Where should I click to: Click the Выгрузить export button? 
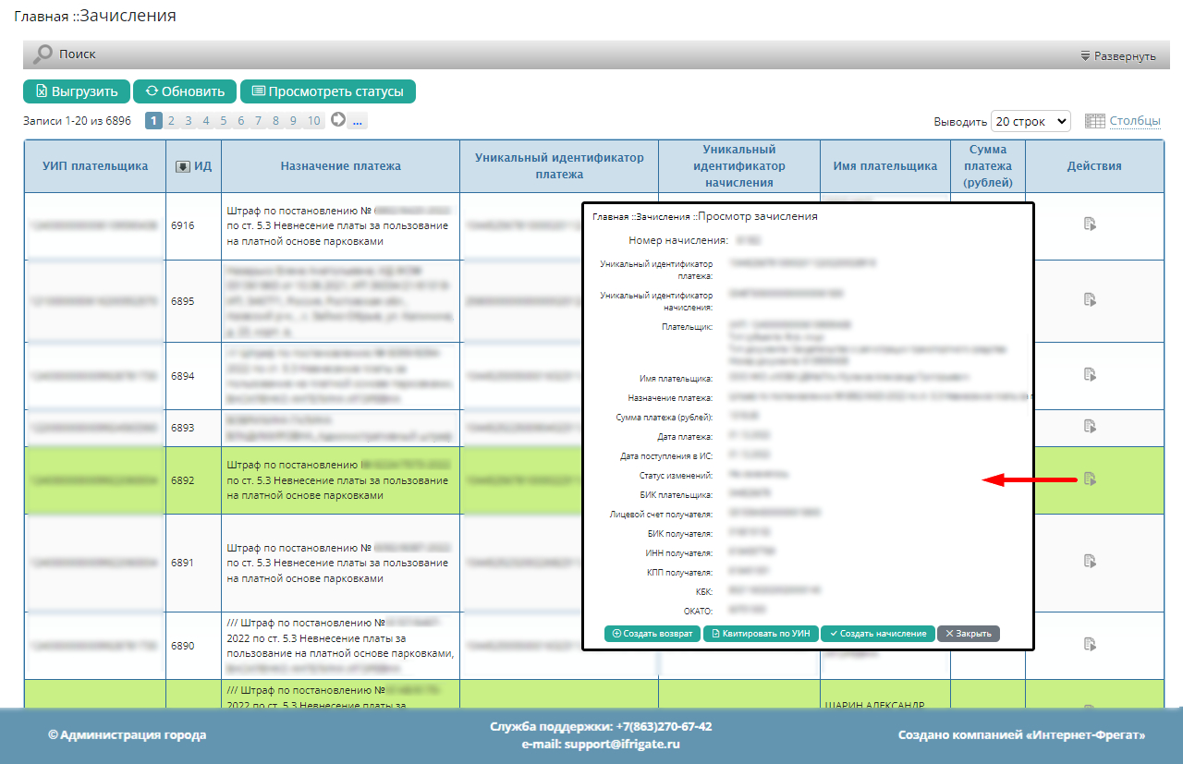(x=77, y=91)
